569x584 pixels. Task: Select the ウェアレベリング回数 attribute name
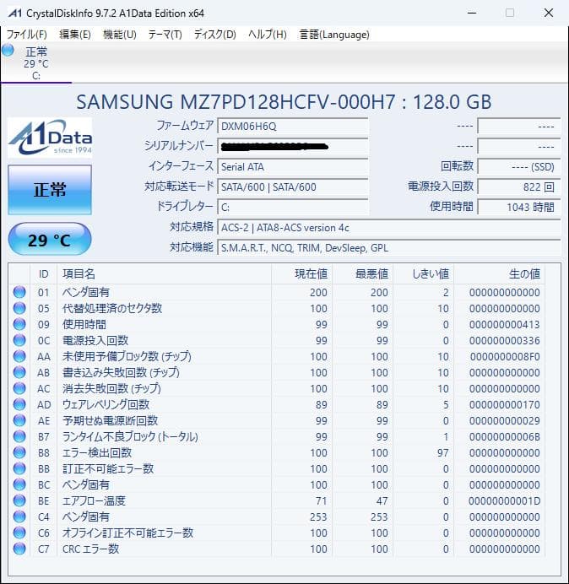[x=106, y=404]
